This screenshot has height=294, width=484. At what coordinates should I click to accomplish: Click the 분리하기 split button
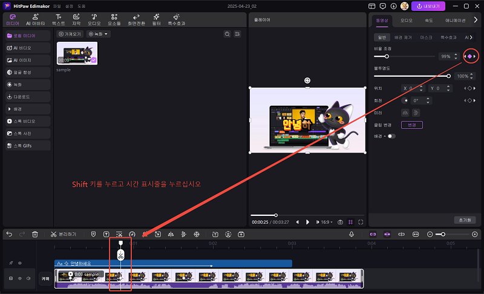click(64, 234)
